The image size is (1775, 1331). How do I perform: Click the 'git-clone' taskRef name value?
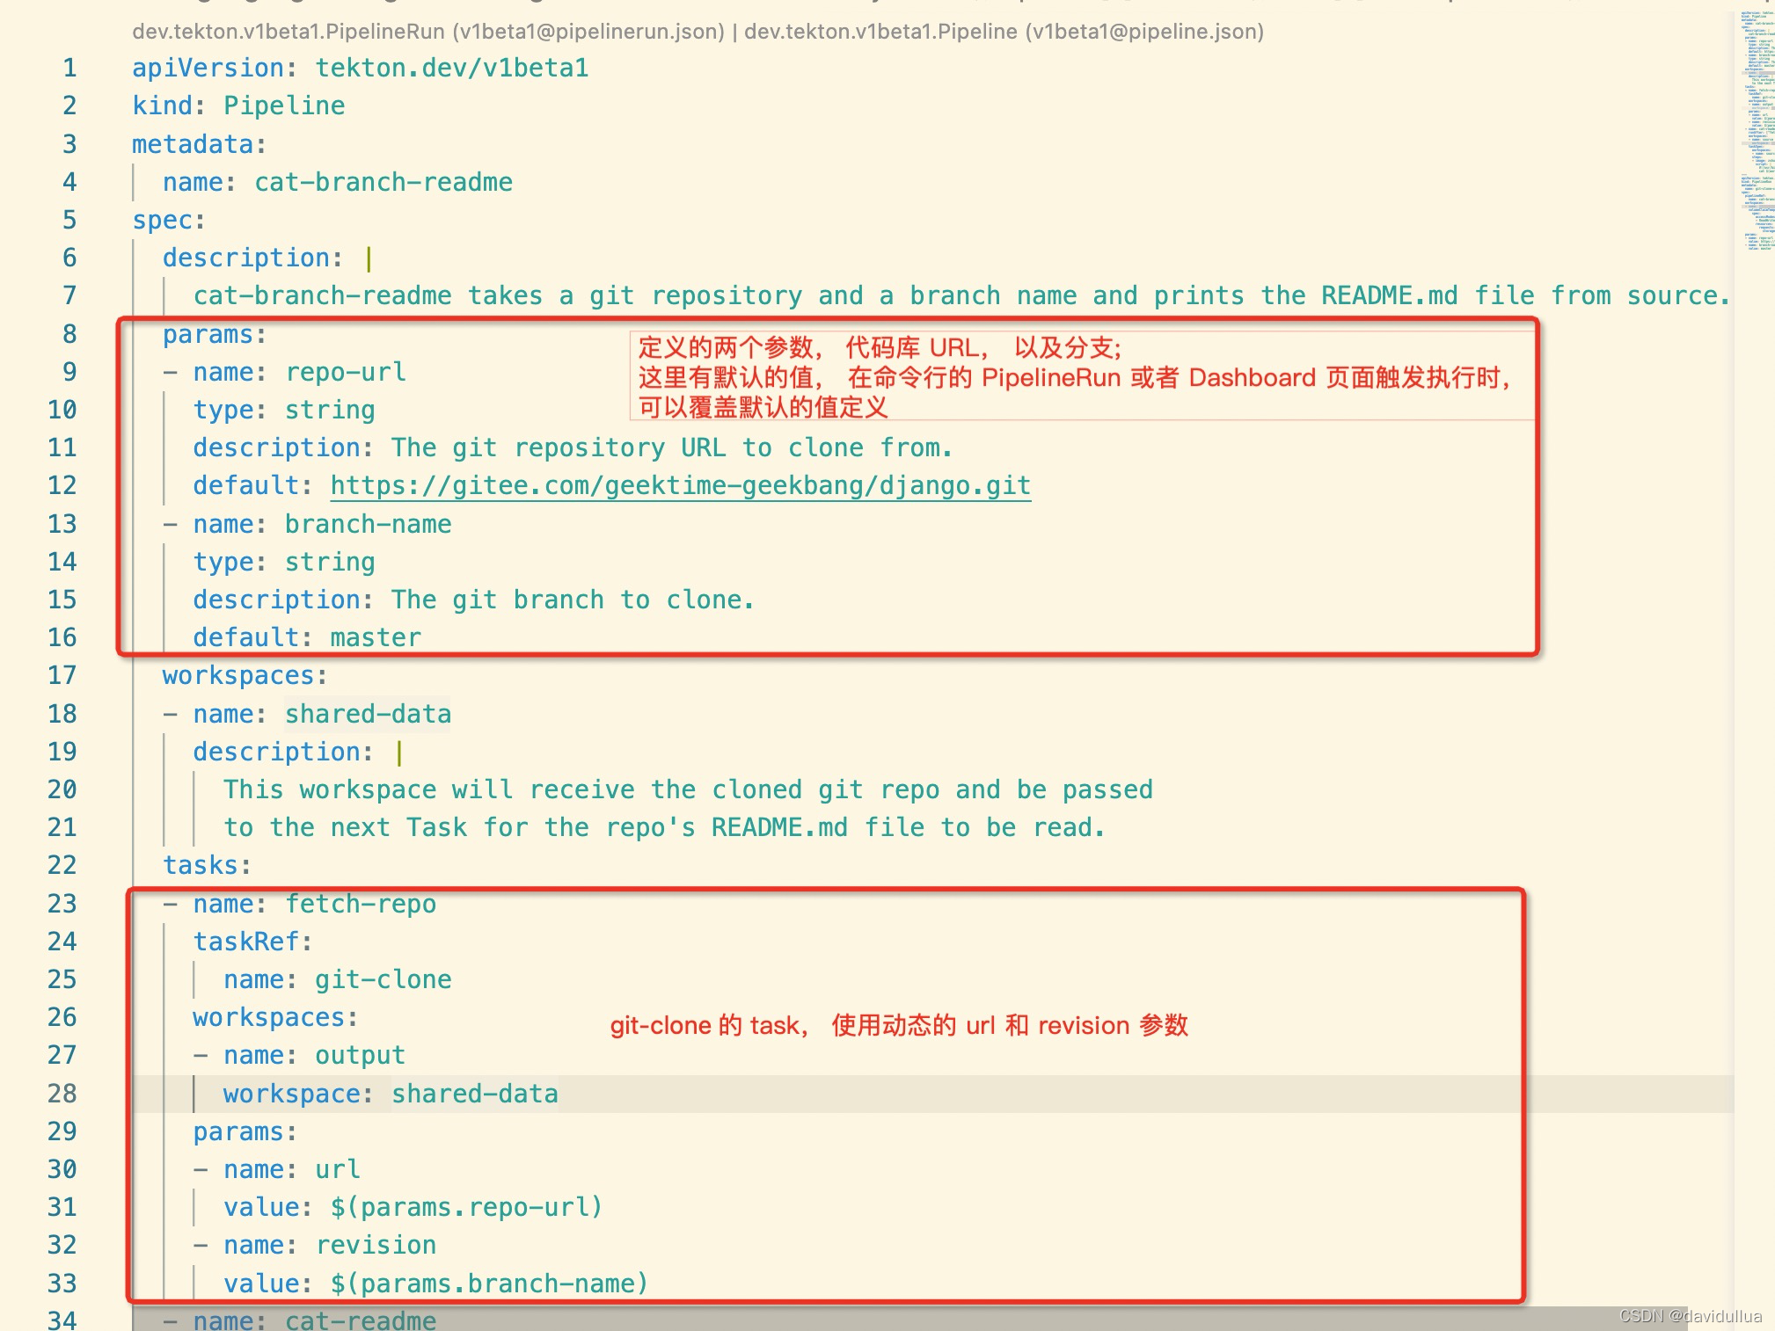tap(383, 979)
